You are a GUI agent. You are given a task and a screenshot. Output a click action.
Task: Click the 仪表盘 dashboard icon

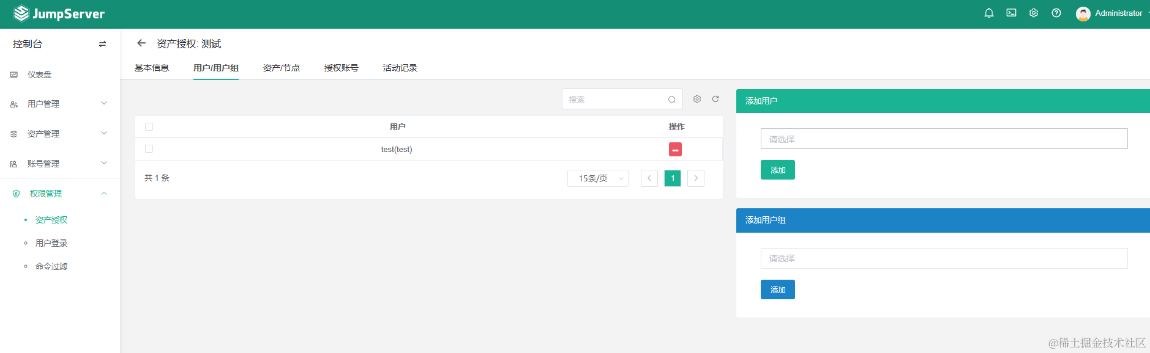tap(13, 75)
